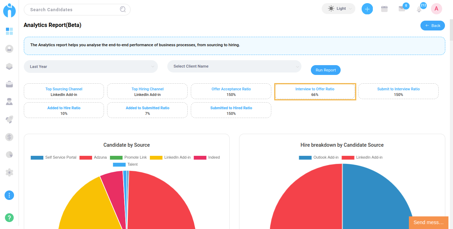Check notifications showing 212 unread
This screenshot has height=229, width=453.
click(x=419, y=9)
